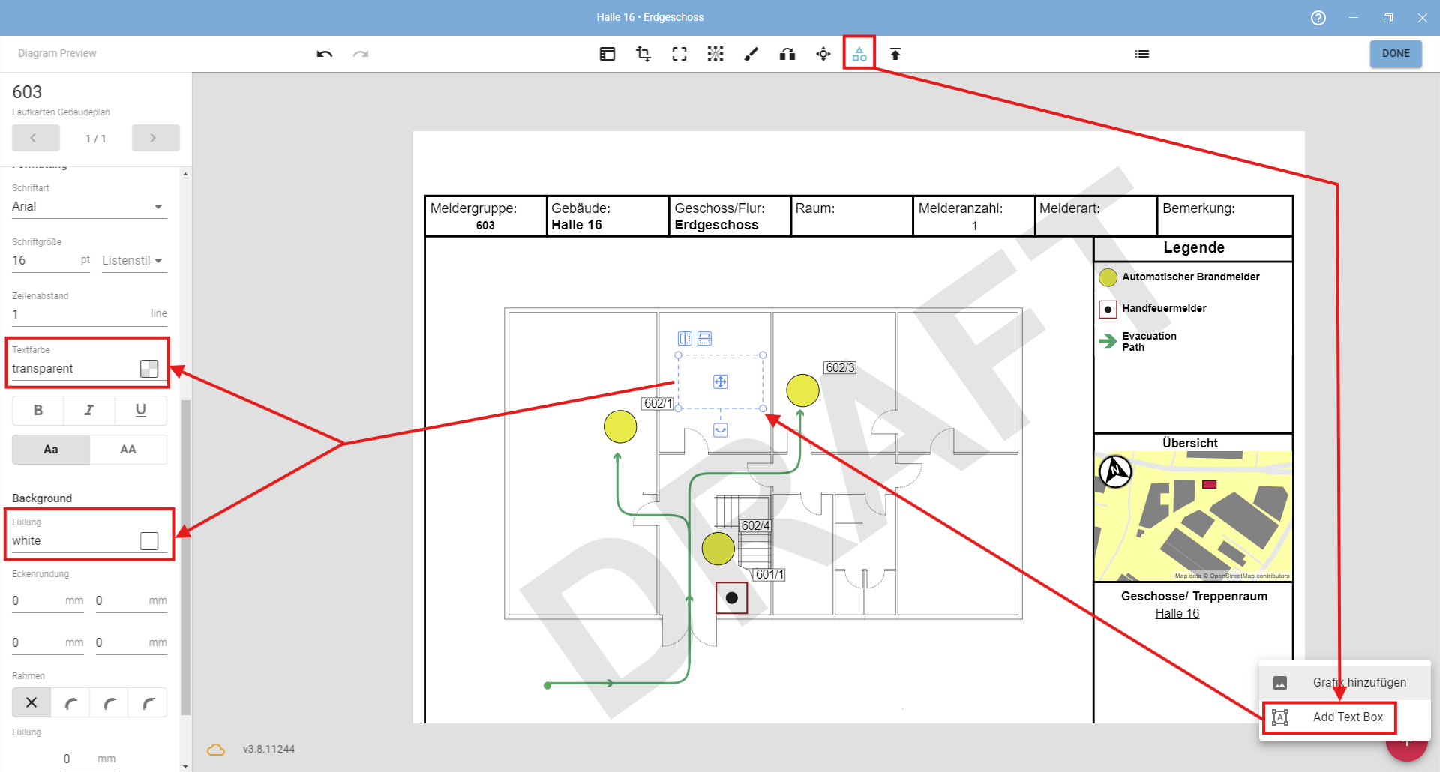Select the 602/1 label on floor plan
This screenshot has height=772, width=1440.
pyautogui.click(x=658, y=404)
